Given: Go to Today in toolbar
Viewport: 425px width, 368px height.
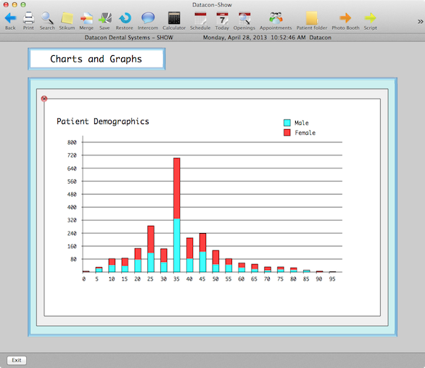Looking at the screenshot, I should 222,18.
